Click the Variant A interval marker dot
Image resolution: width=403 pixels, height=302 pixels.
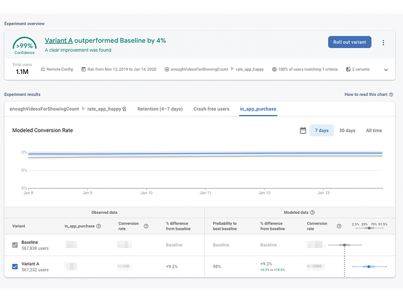point(369,267)
